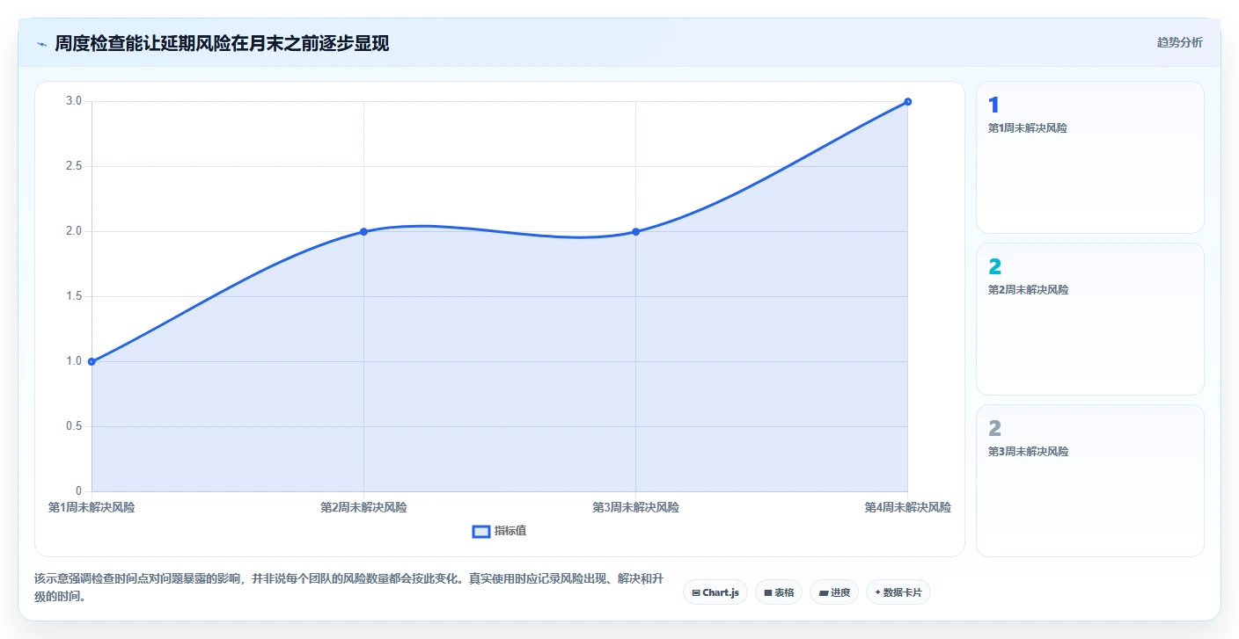Click the y-axis label 1.0
The width and height of the screenshot is (1239, 639).
(x=74, y=361)
